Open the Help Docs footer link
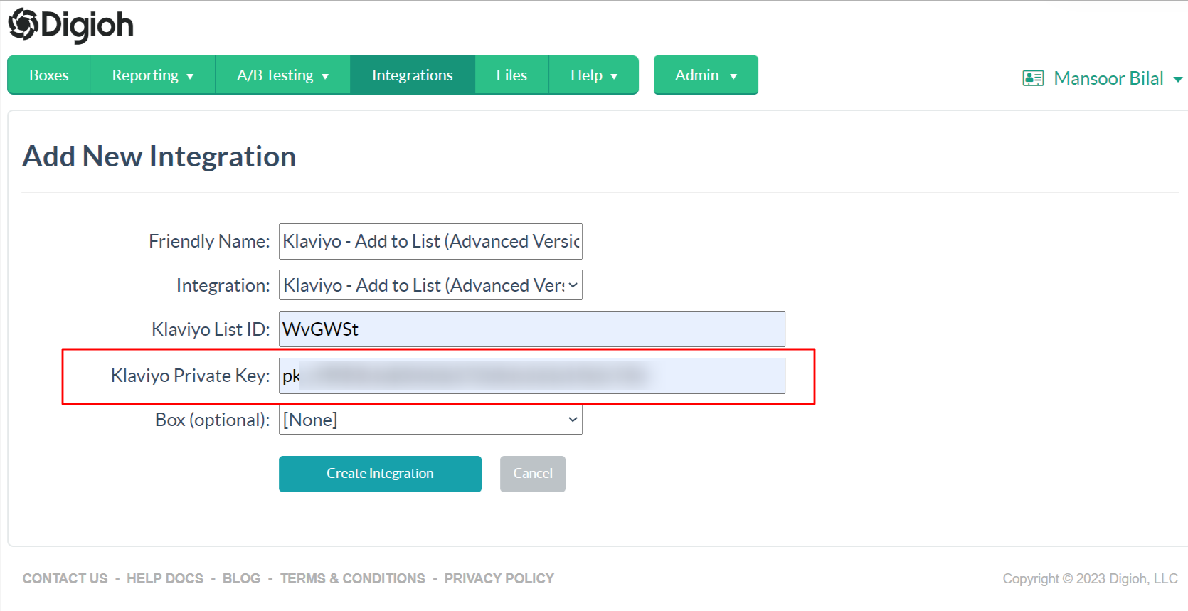Screen dimensions: 1188x611 [x=165, y=578]
